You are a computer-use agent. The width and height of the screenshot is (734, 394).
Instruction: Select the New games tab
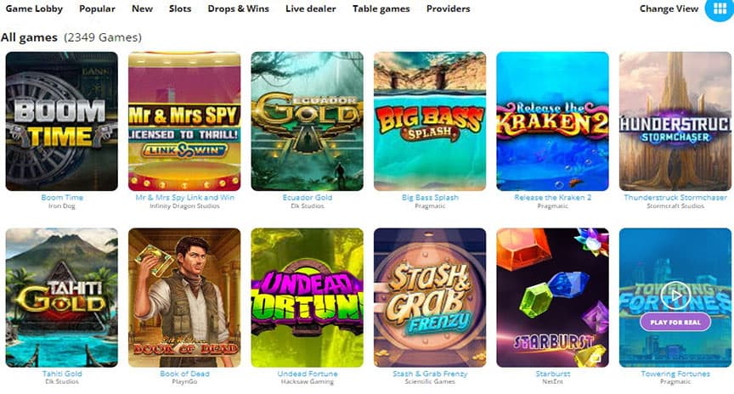[142, 8]
